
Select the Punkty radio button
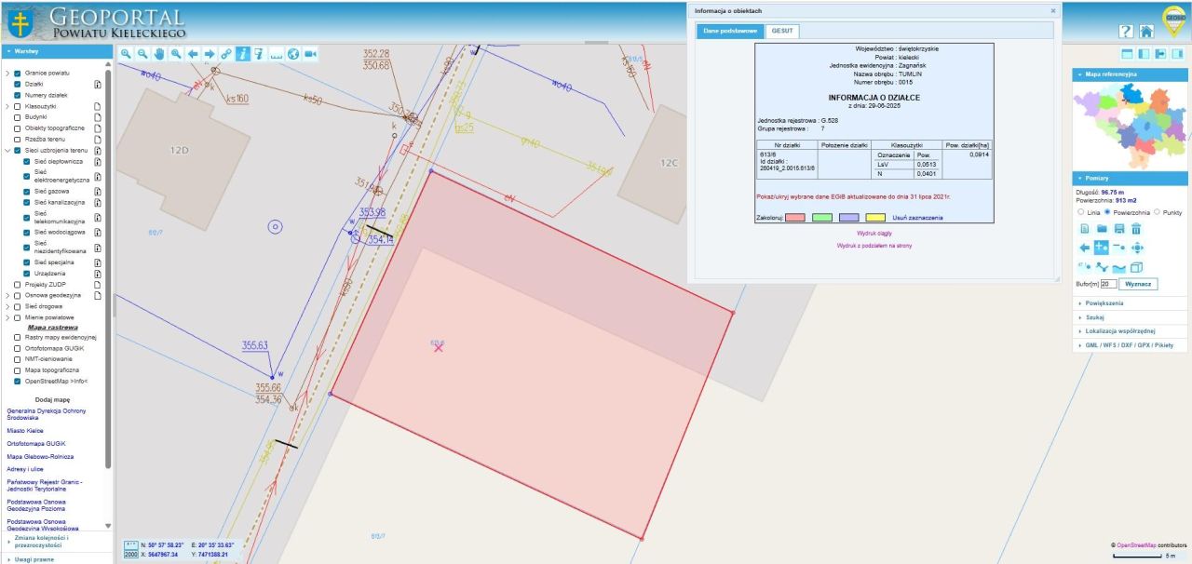tap(1158, 212)
